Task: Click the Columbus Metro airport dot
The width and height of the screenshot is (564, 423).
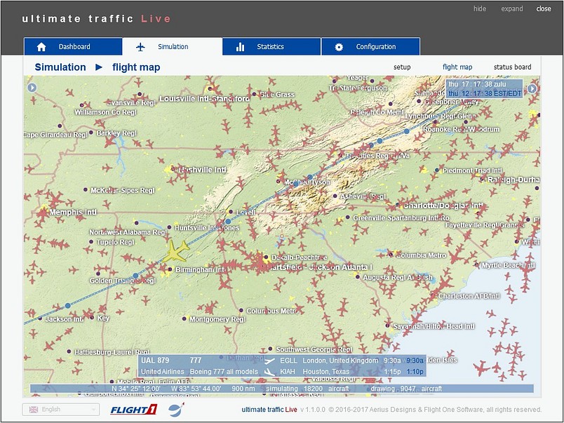Action: [x=241, y=310]
